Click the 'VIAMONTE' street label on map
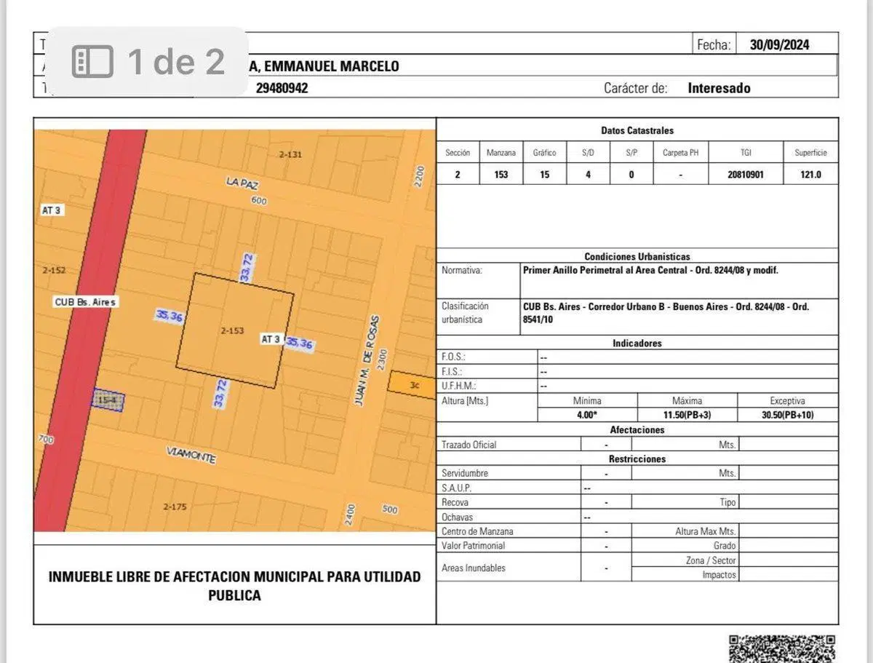 [191, 456]
